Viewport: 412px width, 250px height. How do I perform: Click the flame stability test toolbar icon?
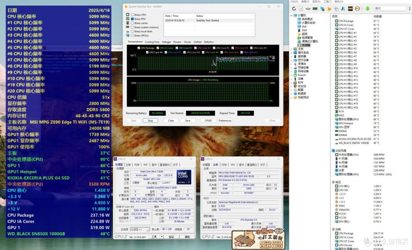(x=329, y=9)
